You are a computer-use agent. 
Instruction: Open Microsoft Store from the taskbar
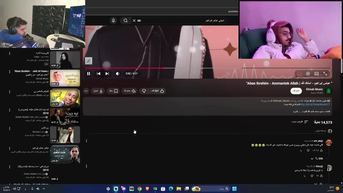pyautogui.click(x=163, y=189)
